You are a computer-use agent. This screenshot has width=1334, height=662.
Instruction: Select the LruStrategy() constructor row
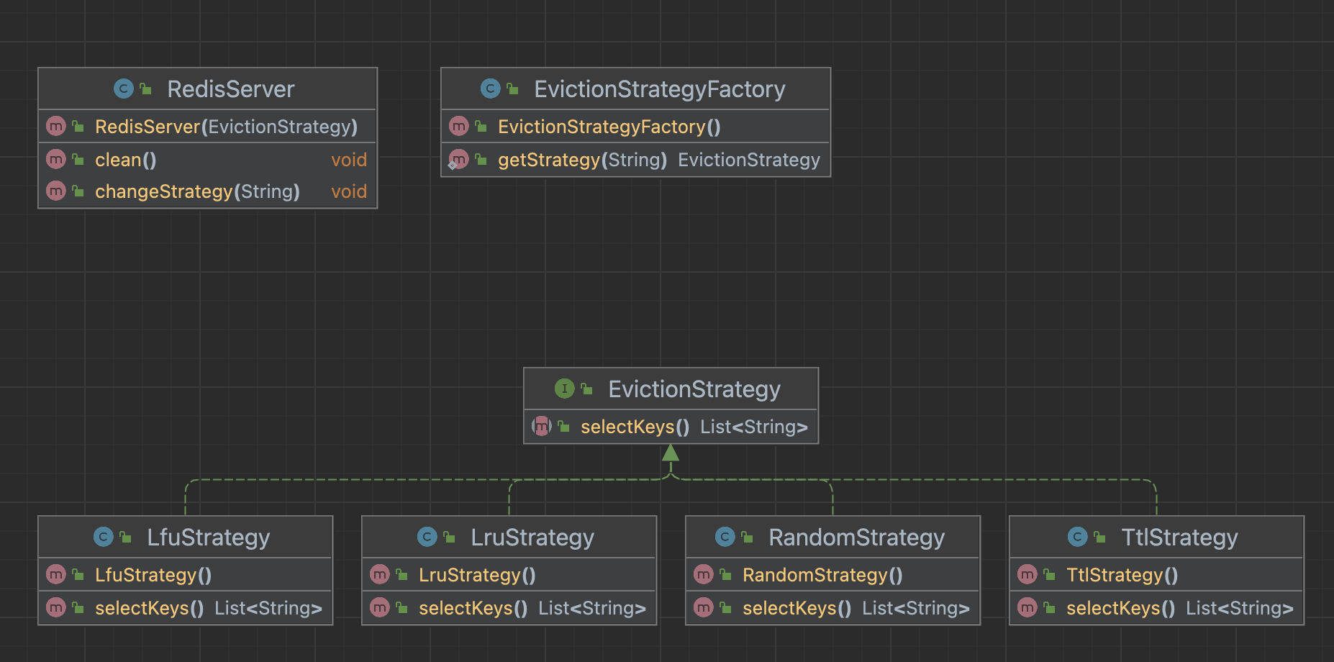tap(509, 574)
